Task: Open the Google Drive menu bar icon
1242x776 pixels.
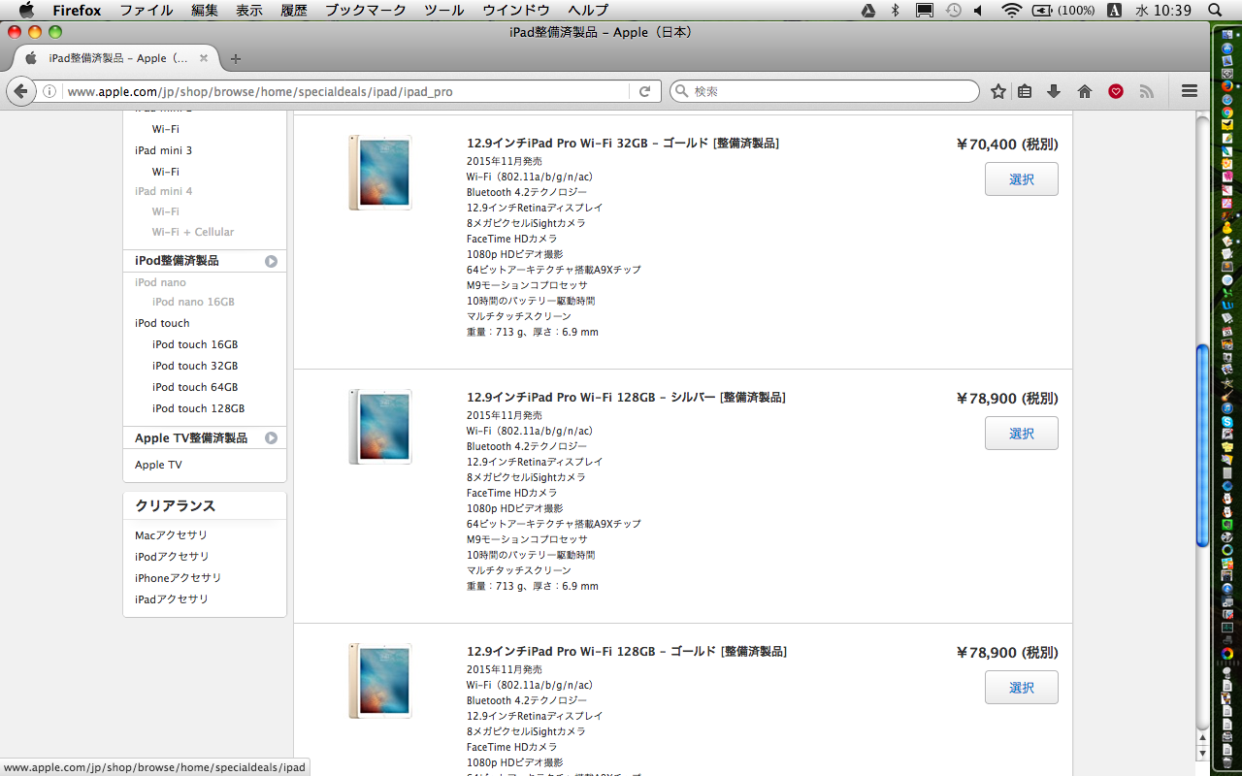Action: point(869,10)
